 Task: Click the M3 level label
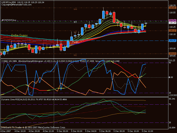[x=75, y=32]
